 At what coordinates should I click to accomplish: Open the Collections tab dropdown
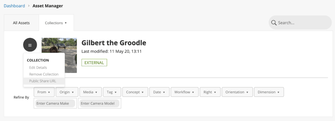(x=56, y=23)
